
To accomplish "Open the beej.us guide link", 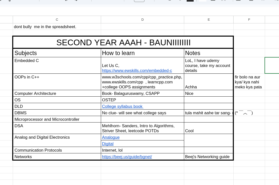I will pos(127,157).
